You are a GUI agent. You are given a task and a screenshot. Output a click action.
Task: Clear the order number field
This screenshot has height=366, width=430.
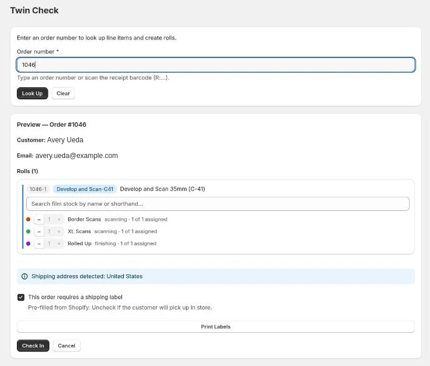(x=63, y=93)
